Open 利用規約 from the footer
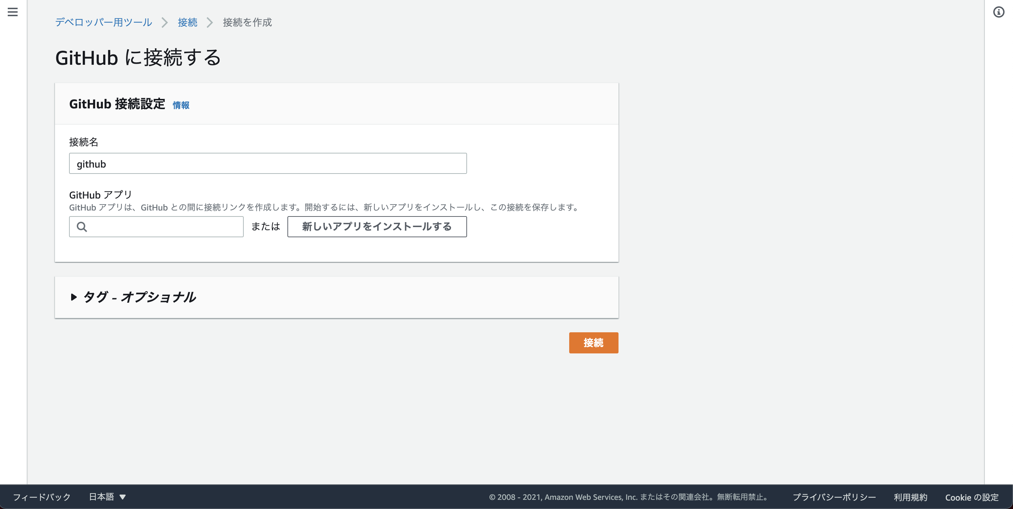The width and height of the screenshot is (1013, 509). point(911,497)
